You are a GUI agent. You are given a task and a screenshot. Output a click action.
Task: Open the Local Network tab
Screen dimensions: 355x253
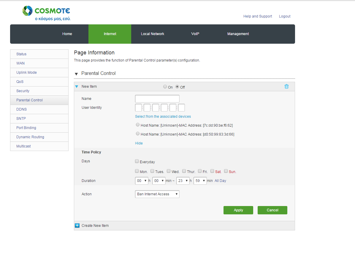(x=153, y=34)
